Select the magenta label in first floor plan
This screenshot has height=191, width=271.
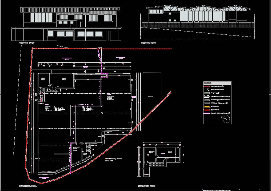(x=163, y=154)
